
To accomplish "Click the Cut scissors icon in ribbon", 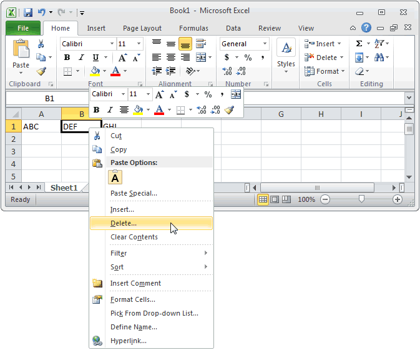I will click(x=41, y=44).
